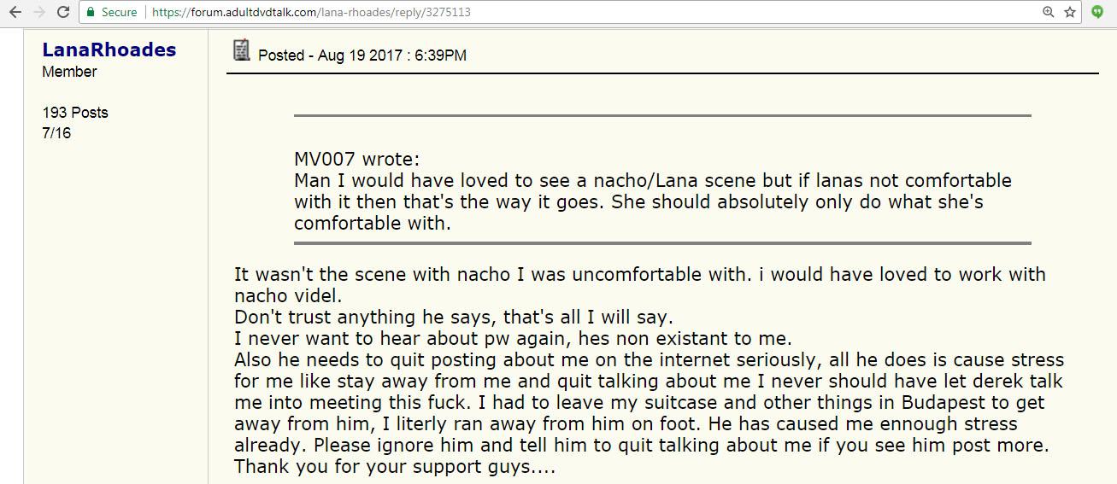
Task: Click the Secure site info label
Action: pyautogui.click(x=119, y=13)
